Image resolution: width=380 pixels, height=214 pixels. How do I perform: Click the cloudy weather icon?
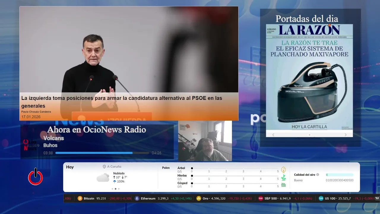coord(103,178)
